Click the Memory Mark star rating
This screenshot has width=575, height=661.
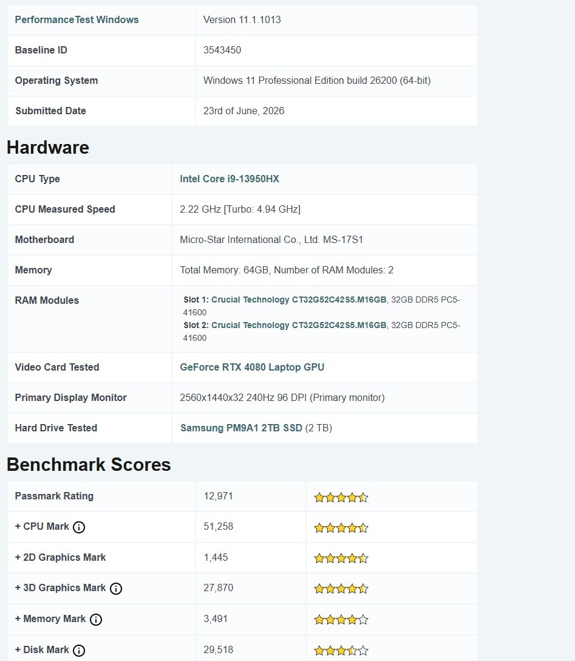pos(341,620)
